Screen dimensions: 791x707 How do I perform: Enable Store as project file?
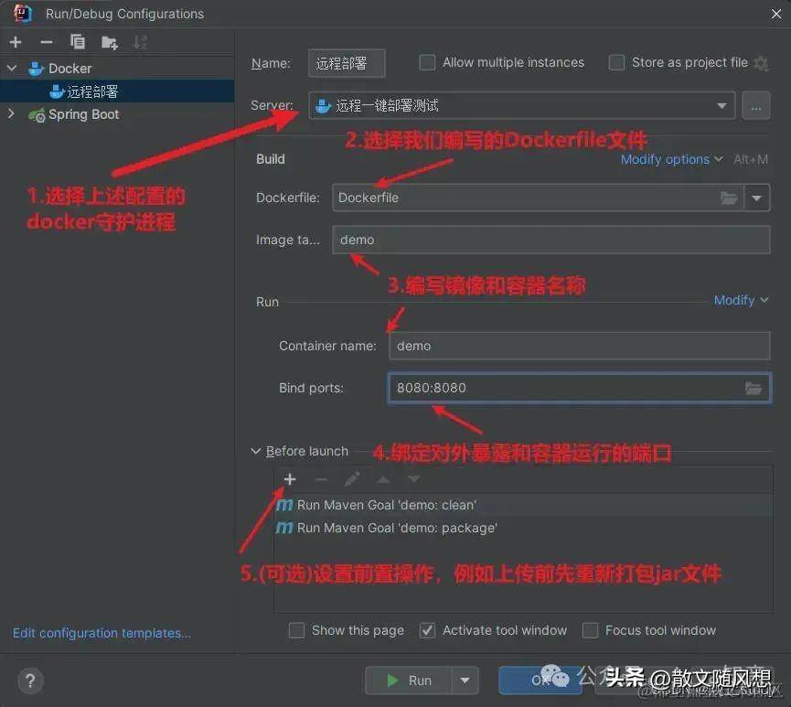(616, 62)
